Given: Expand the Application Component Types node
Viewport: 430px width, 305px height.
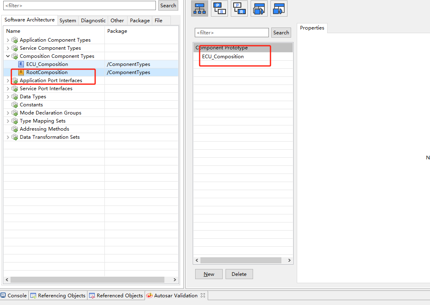Looking at the screenshot, I should point(8,40).
